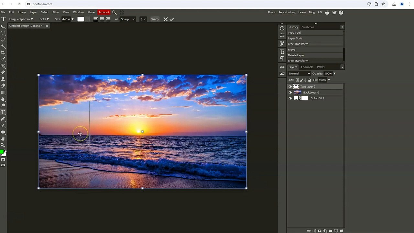Select the Crop tool
Viewport: 414px width, 233px height.
coord(3,53)
